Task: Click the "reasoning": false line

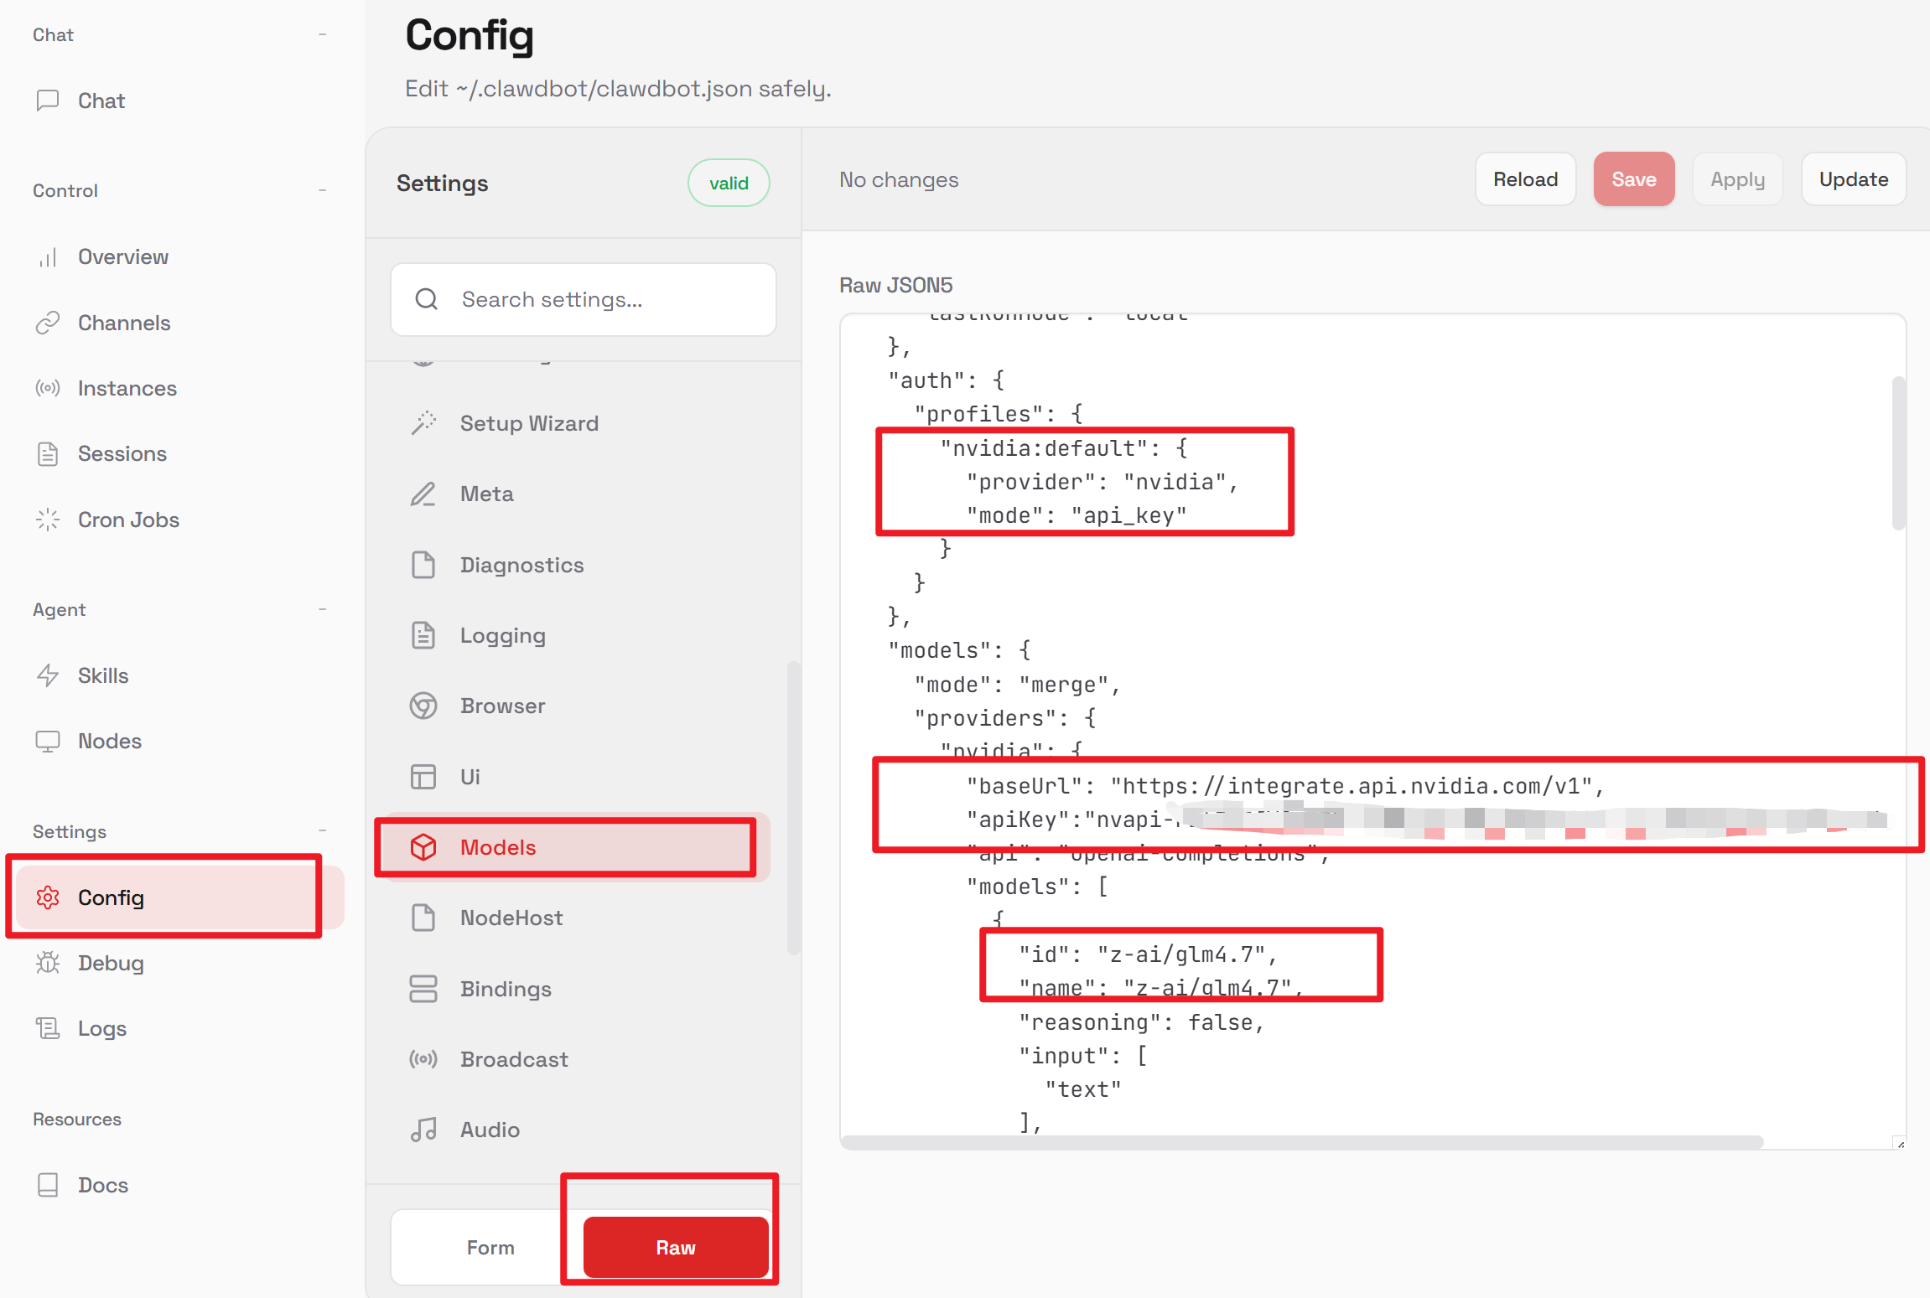Action: pyautogui.click(x=1141, y=1022)
